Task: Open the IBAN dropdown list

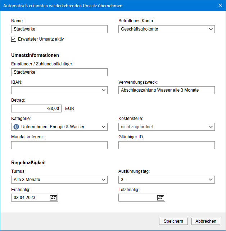Action: 103,90
